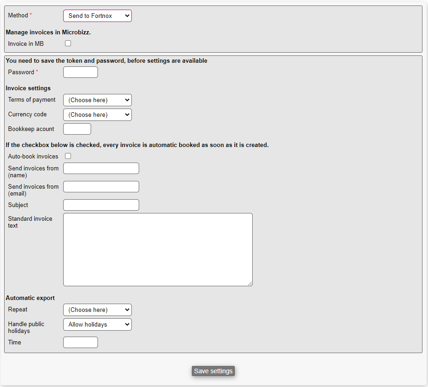This screenshot has width=428, height=387.
Task: Click the 'Terms of payment' label
Action: point(32,100)
